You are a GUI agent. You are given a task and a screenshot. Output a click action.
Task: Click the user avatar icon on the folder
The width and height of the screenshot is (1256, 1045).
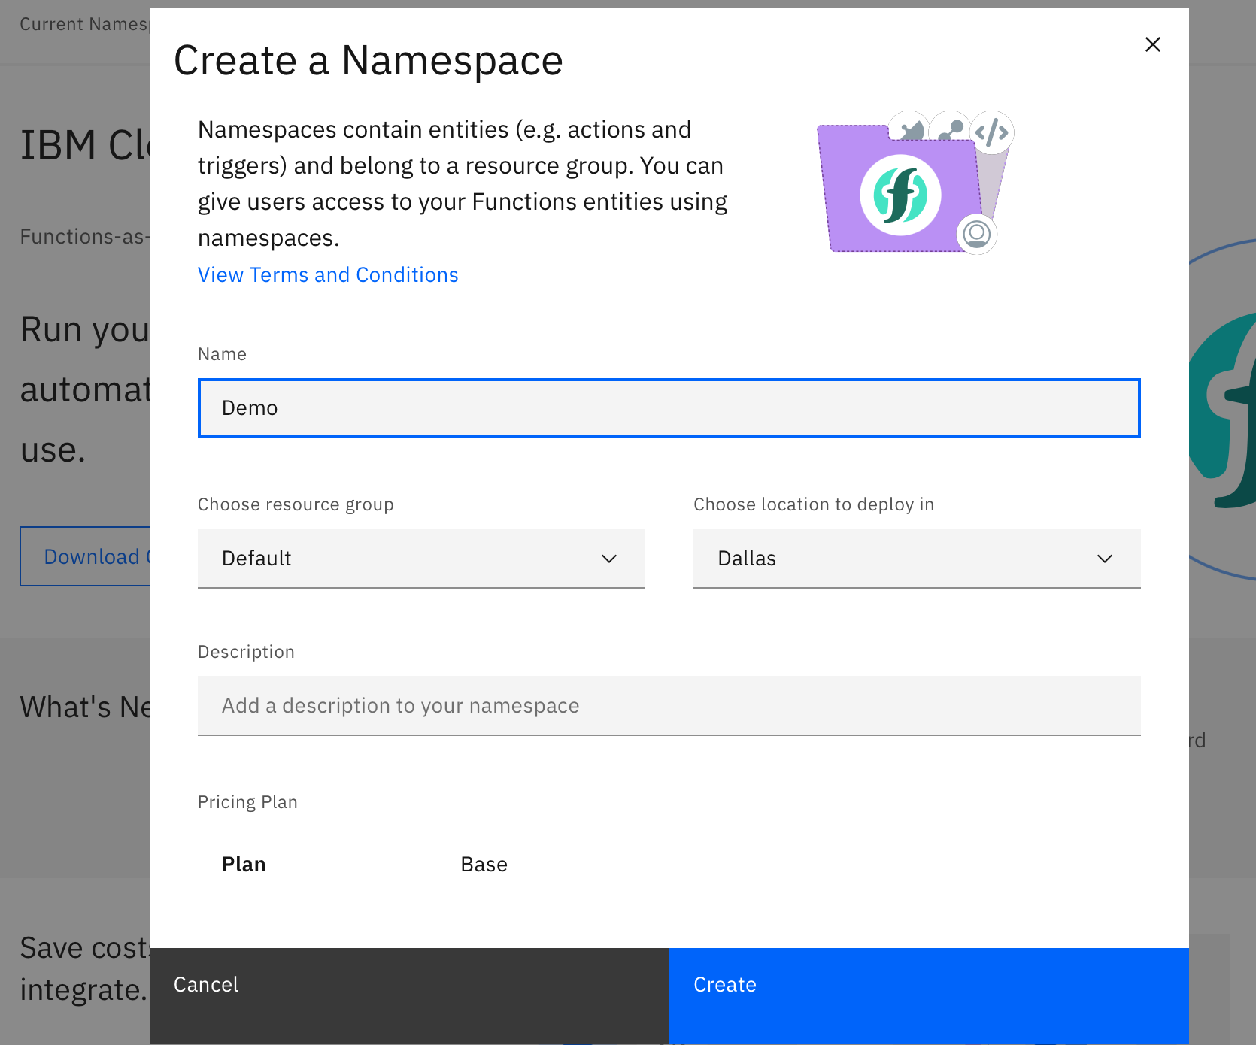(977, 234)
